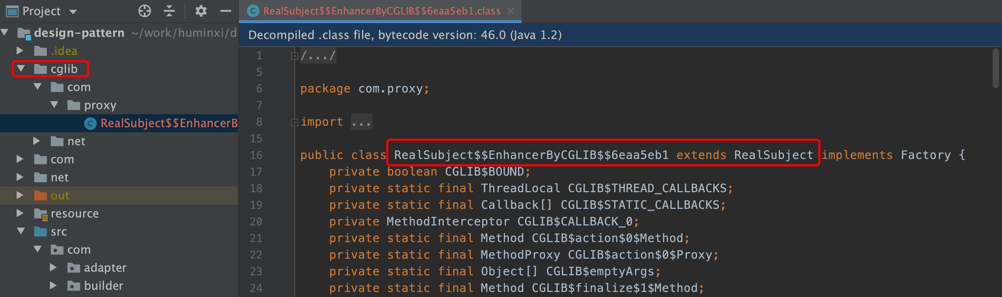
Task: Unfold the import block on line 8
Action: click(x=294, y=122)
